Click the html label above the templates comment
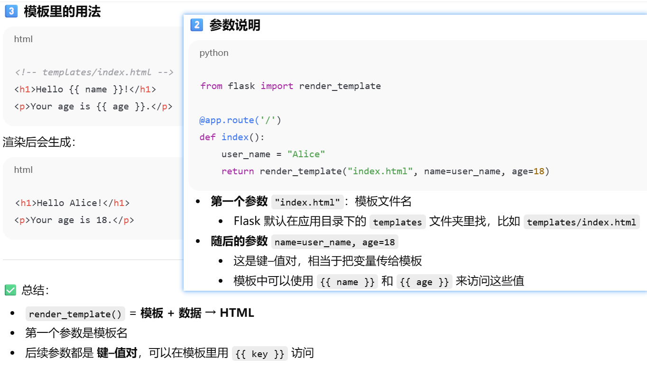Screen dimensions: 647x367 (x=23, y=39)
